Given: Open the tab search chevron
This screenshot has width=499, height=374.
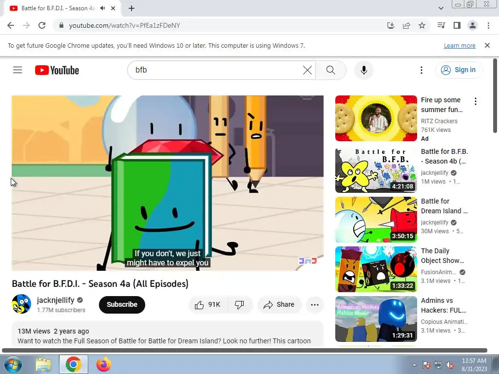Looking at the screenshot, I should click(441, 8).
